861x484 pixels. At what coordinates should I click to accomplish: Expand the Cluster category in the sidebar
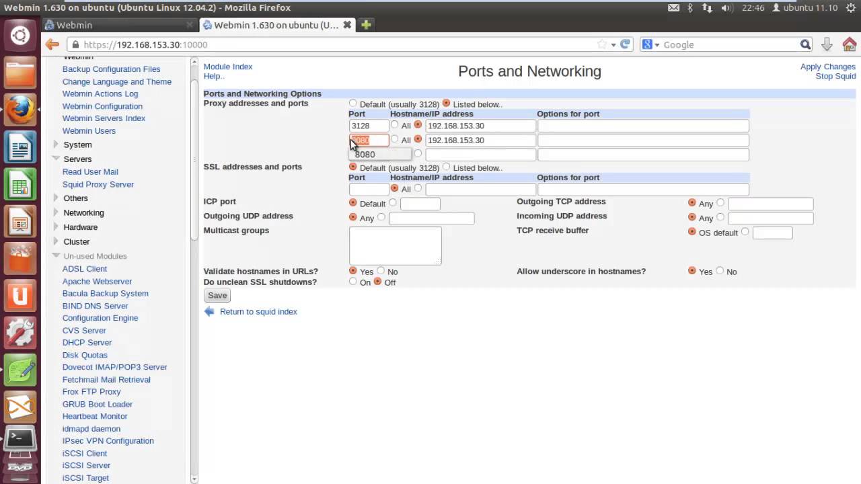click(56, 241)
